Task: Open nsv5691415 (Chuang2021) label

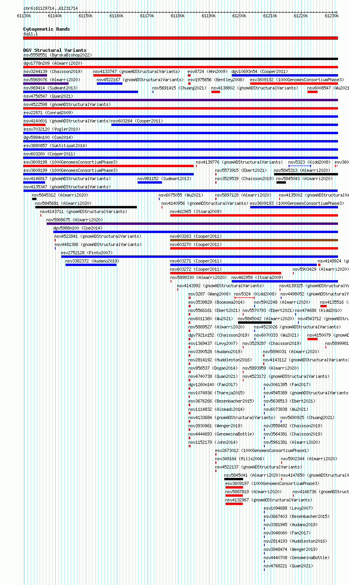Action: tap(179, 88)
